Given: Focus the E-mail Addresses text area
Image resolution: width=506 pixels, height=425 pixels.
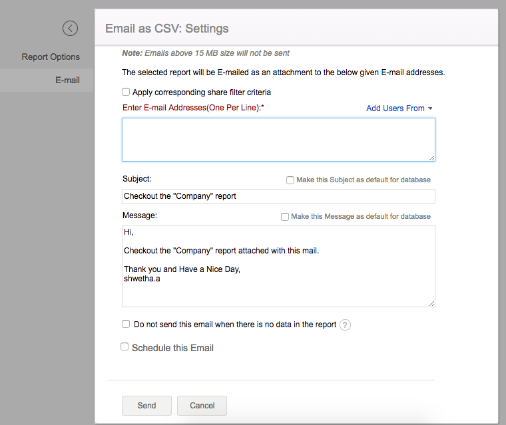Looking at the screenshot, I should [278, 139].
